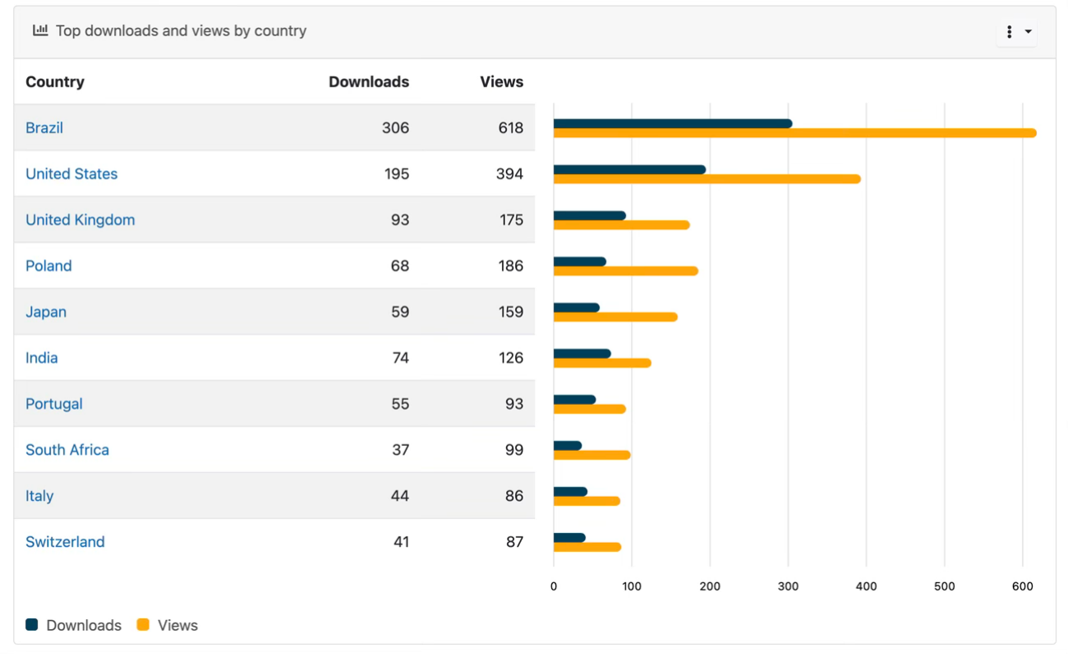Open the Brazil country link
Screen dimensions: 1068x657
click(44, 128)
